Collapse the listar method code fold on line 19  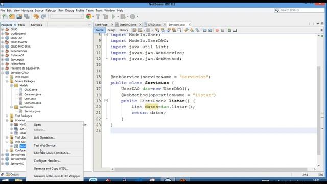tap(106, 101)
